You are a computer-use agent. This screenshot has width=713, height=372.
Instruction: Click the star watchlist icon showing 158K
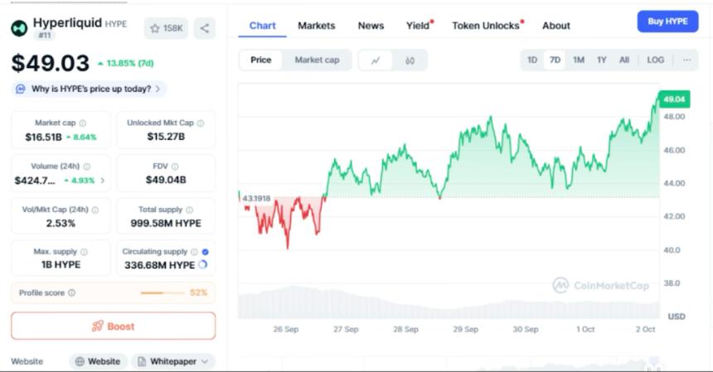point(166,28)
